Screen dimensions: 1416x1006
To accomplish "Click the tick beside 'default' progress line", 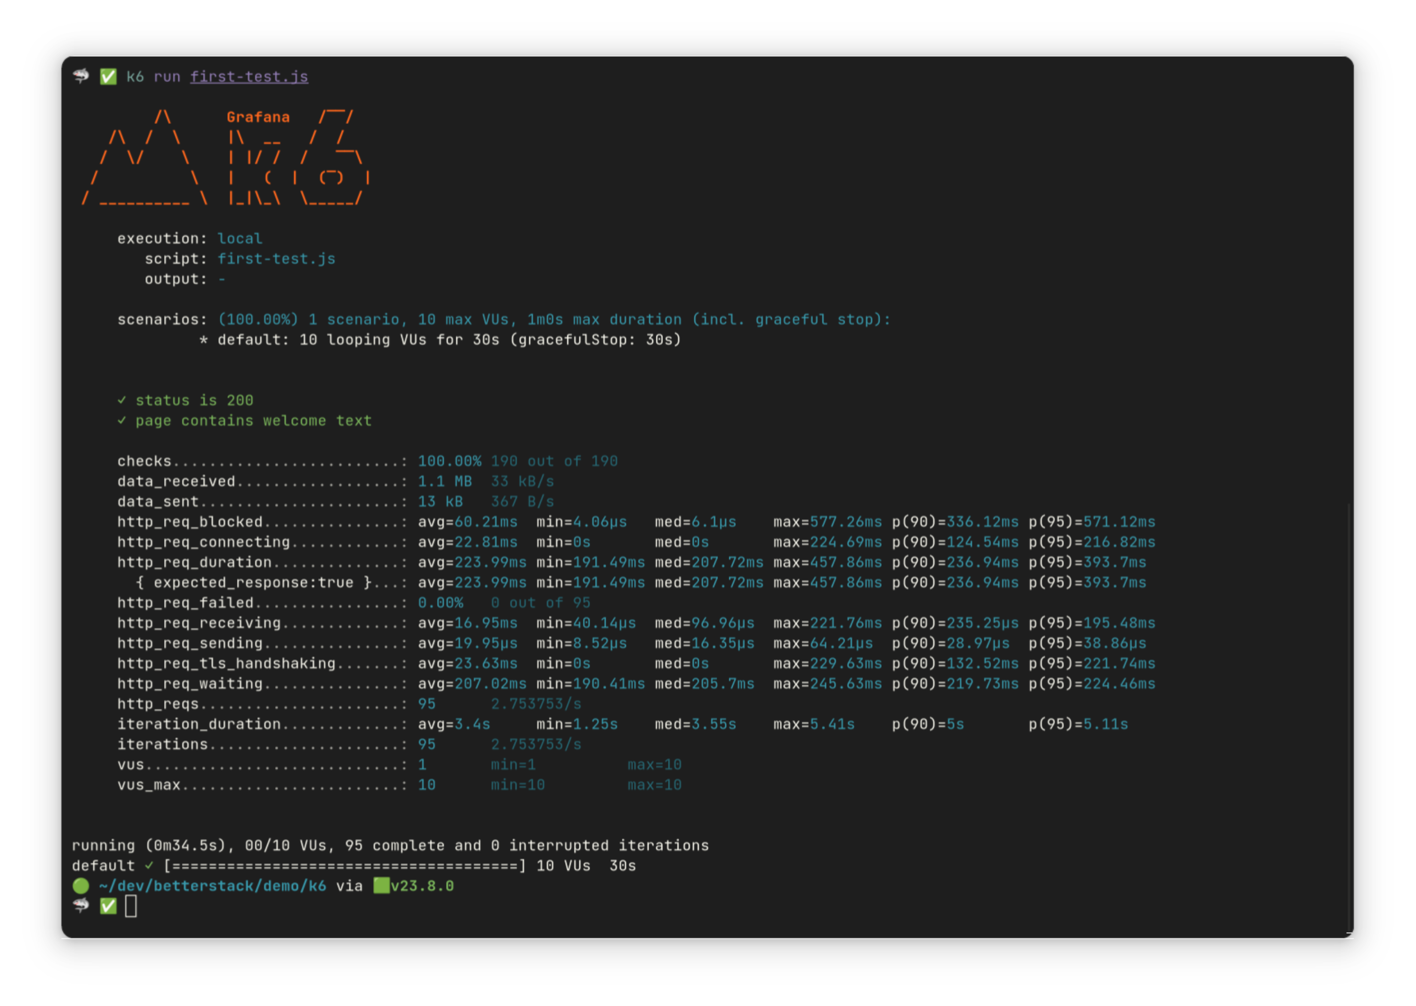I will (149, 865).
